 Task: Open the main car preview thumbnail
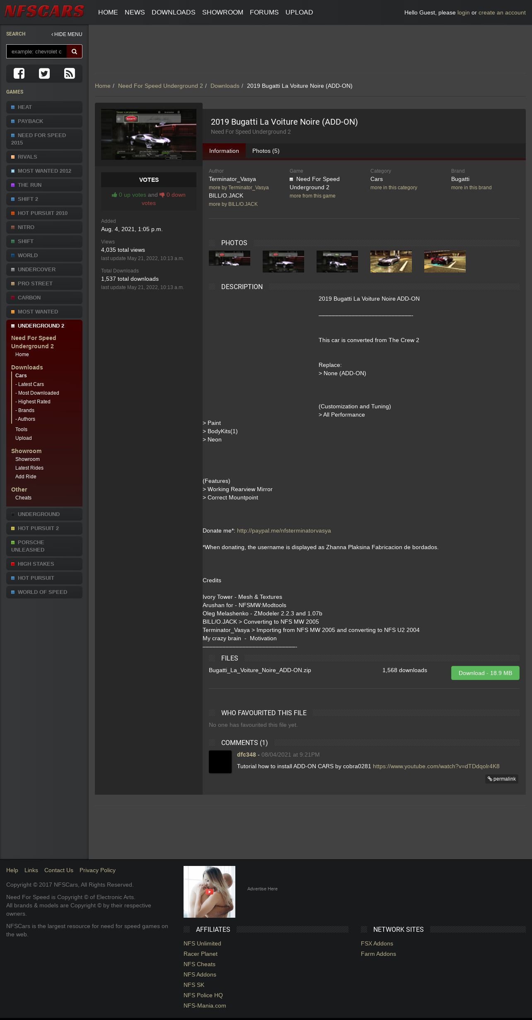(x=149, y=135)
